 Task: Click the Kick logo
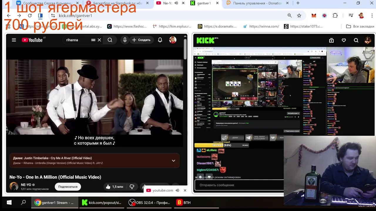(x=206, y=40)
